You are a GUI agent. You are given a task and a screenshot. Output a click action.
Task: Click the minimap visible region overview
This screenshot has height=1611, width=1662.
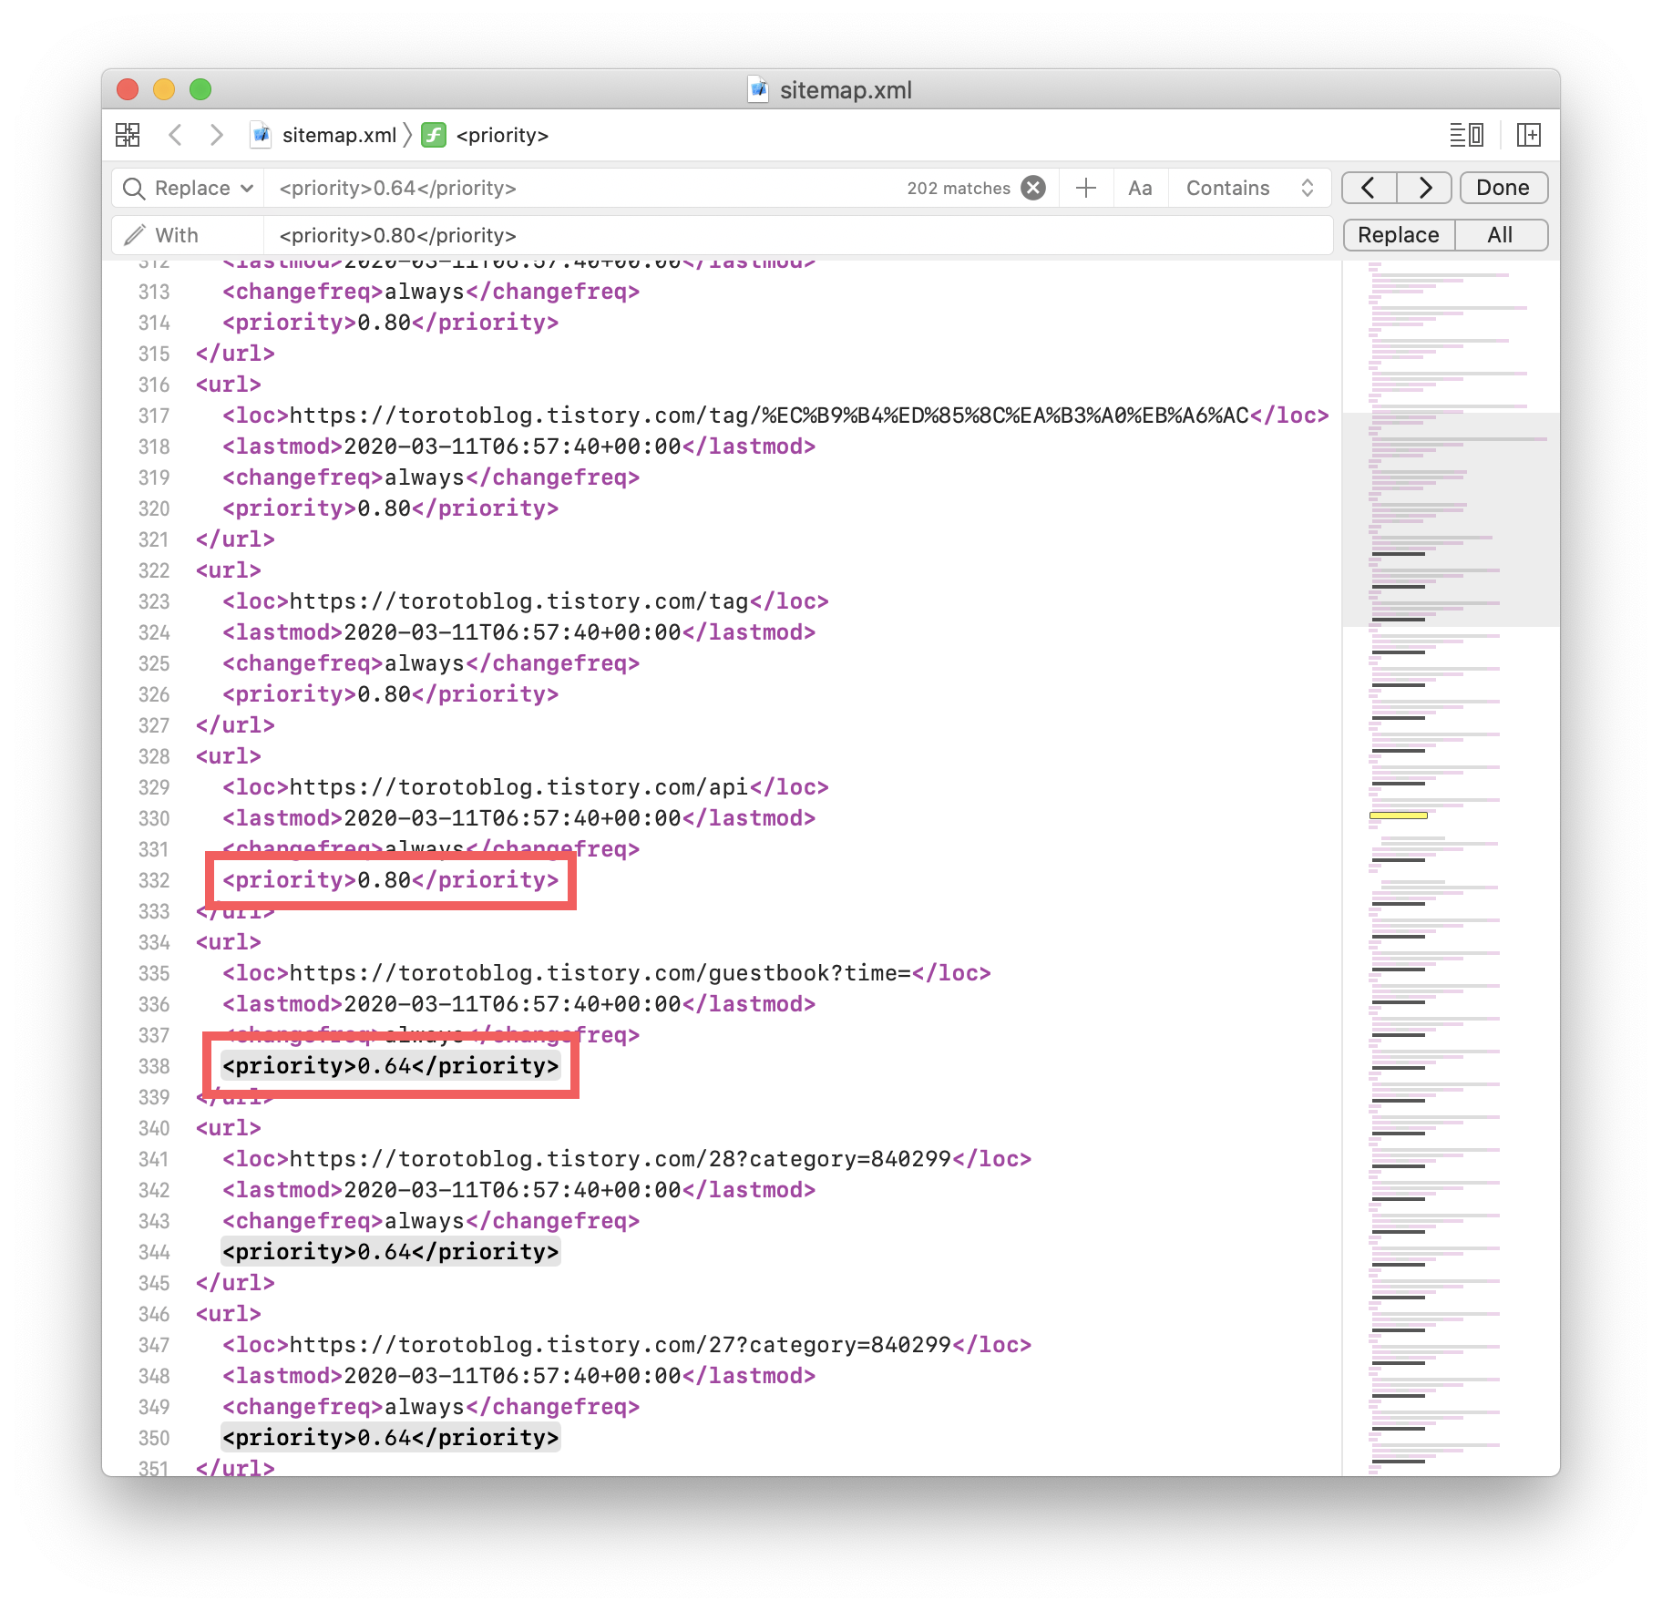1451,519
